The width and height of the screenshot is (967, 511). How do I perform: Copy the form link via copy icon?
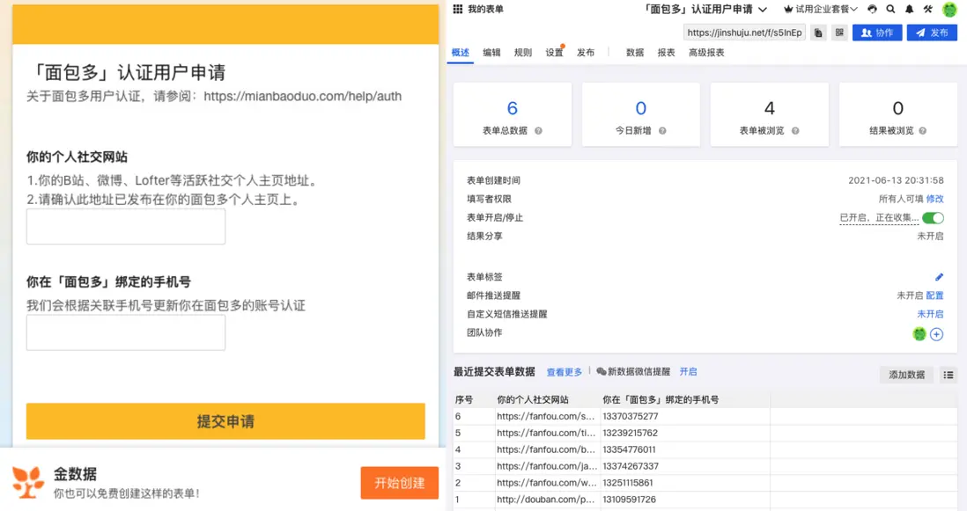pyautogui.click(x=818, y=33)
